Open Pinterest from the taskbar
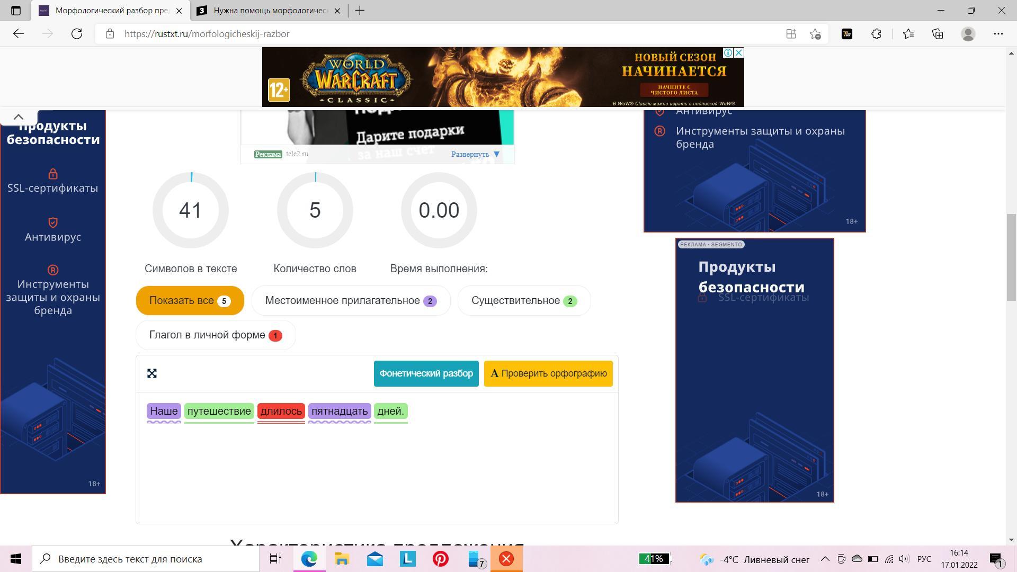1017x572 pixels. [x=440, y=559]
